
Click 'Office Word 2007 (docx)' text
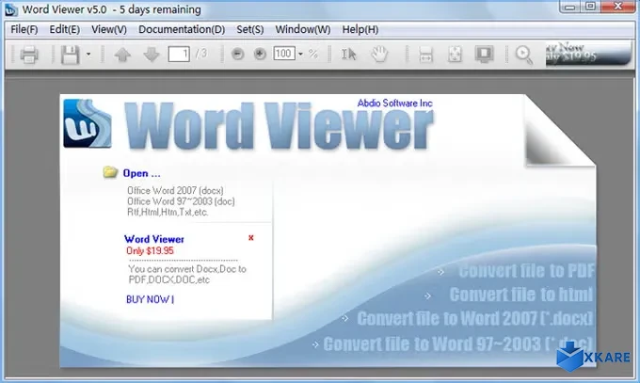pos(175,191)
